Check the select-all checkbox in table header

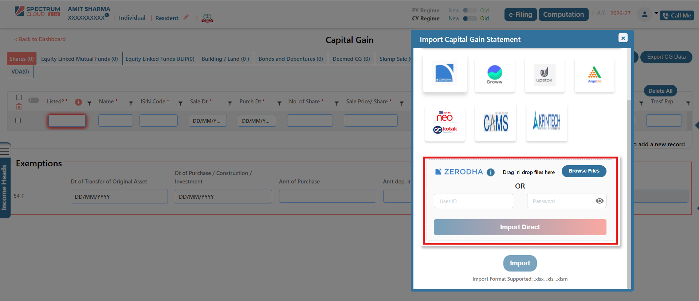pos(19,97)
